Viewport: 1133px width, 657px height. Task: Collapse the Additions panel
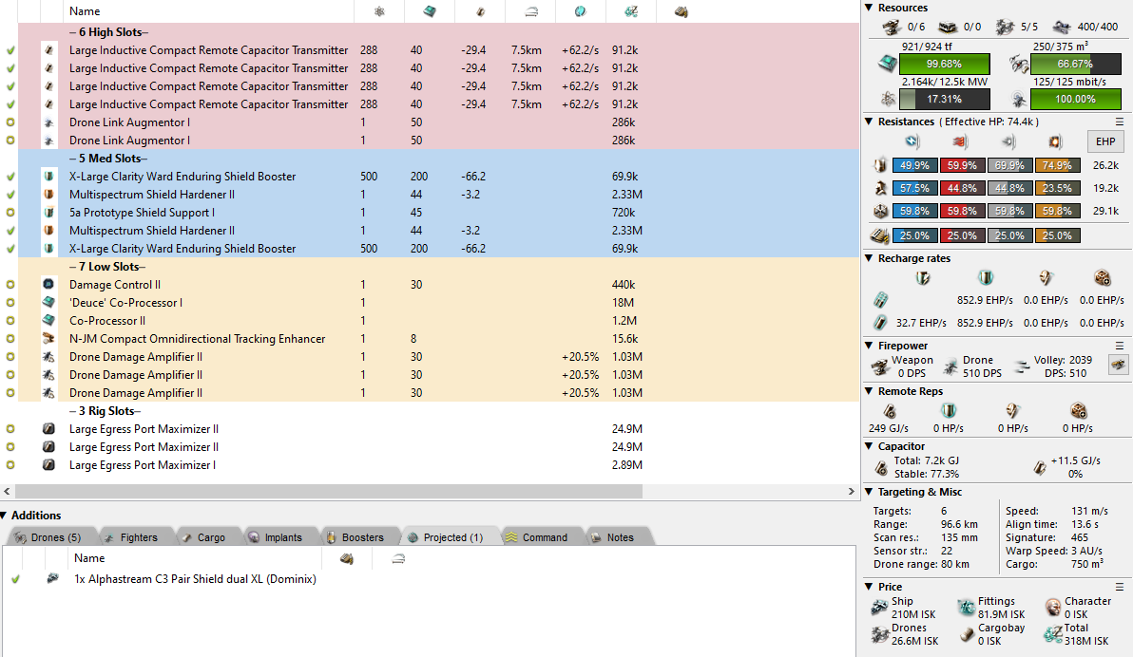tap(5, 516)
